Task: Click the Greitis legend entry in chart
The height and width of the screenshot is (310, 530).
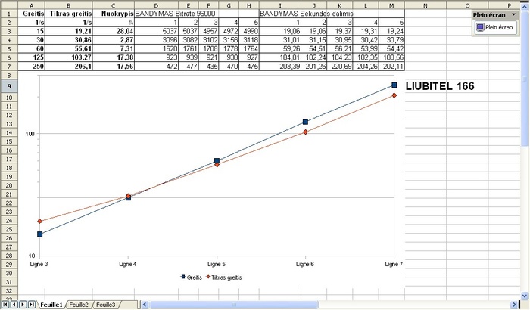Action: (192, 277)
